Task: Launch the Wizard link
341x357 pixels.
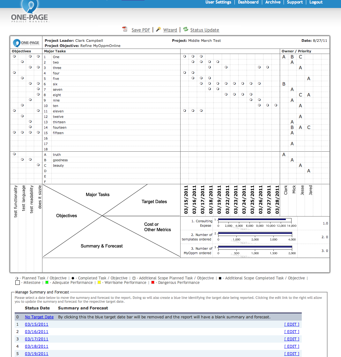Action: pos(170,30)
